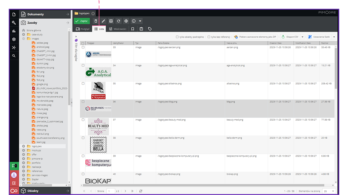Open the Właściwości tab
348x195 pixels.
click(117, 29)
